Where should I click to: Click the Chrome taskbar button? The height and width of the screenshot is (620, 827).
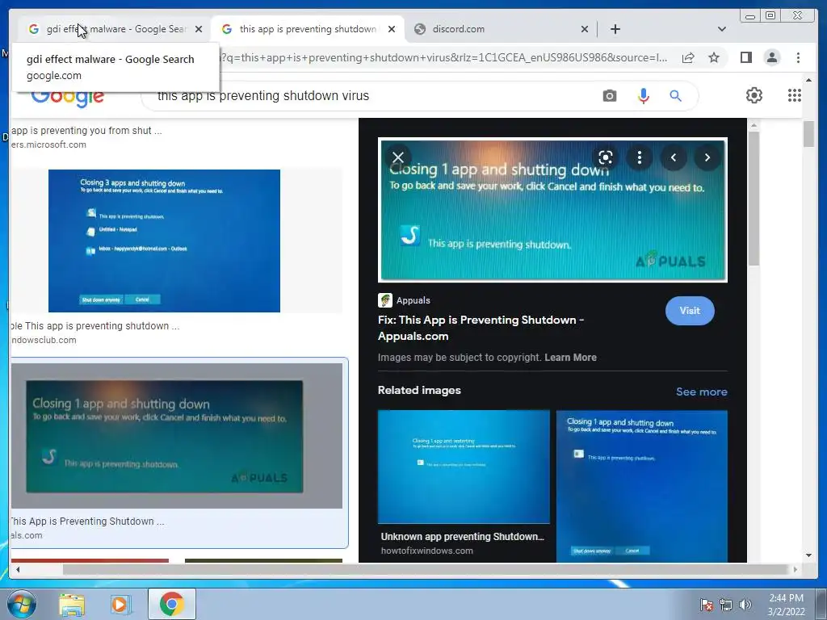(171, 604)
